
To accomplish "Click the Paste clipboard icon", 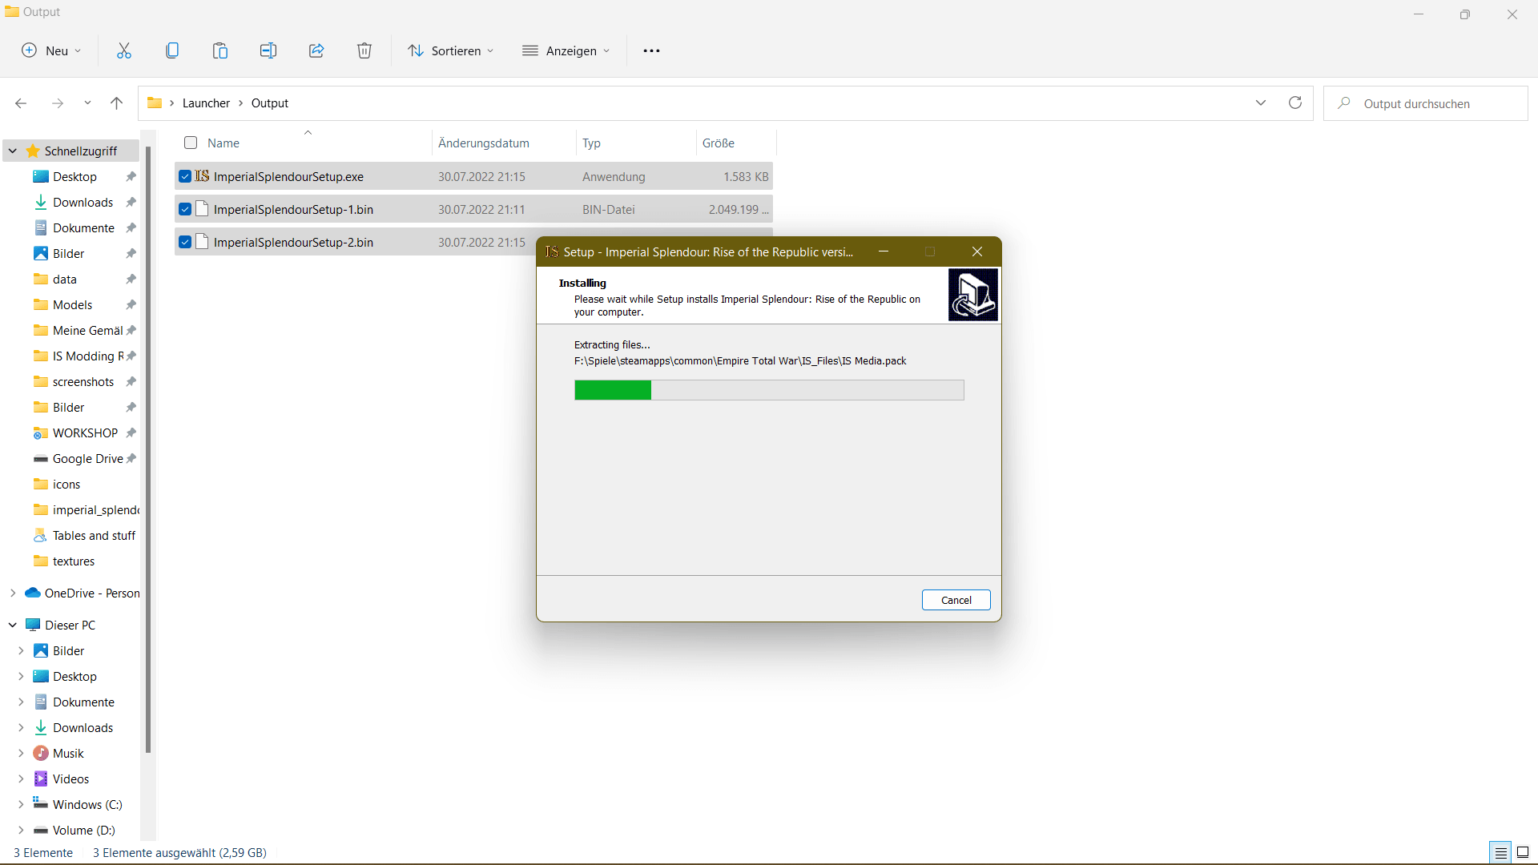I will click(x=220, y=50).
